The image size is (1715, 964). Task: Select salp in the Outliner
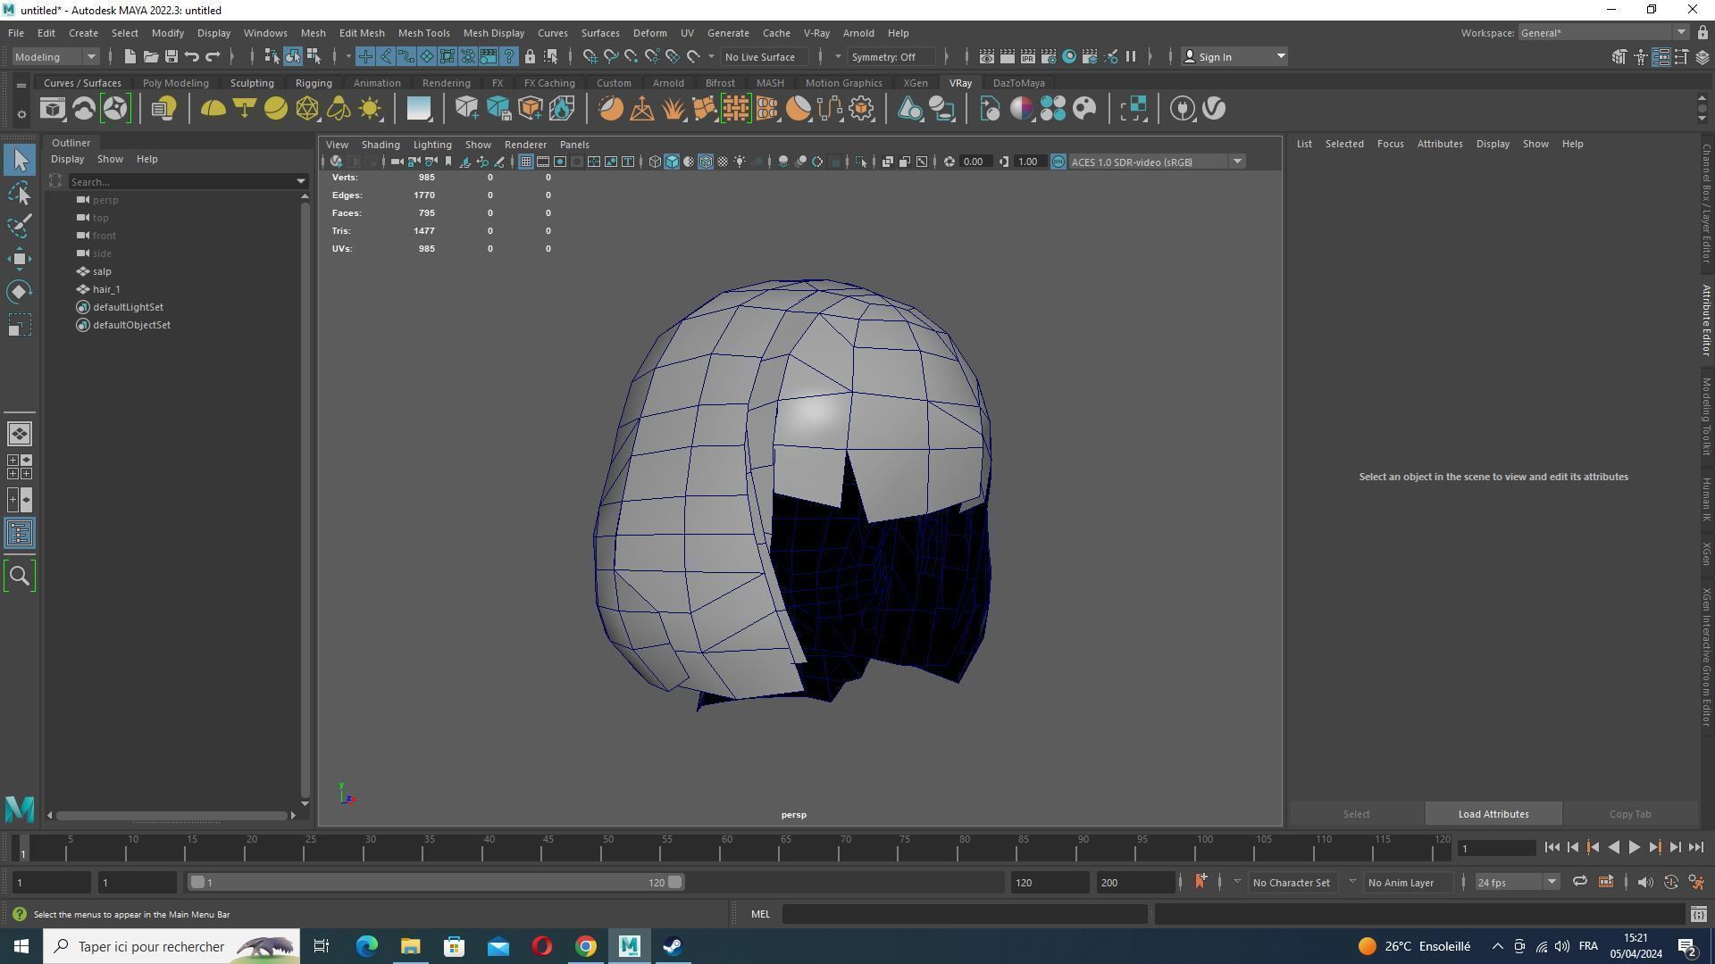coord(102,271)
